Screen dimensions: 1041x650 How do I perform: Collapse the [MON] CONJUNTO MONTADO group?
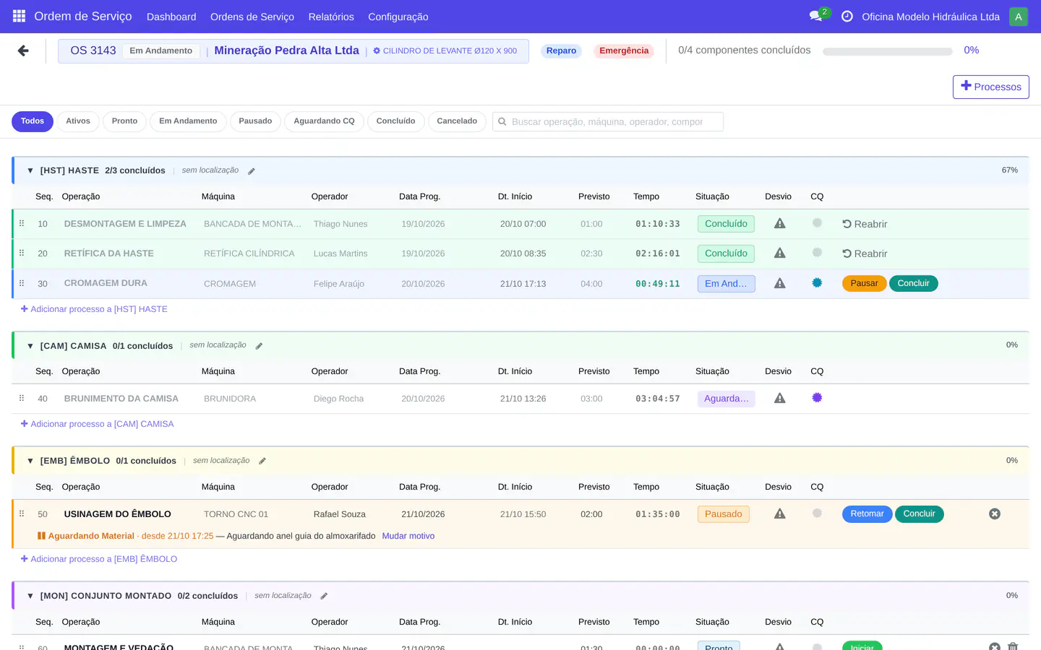click(x=30, y=596)
